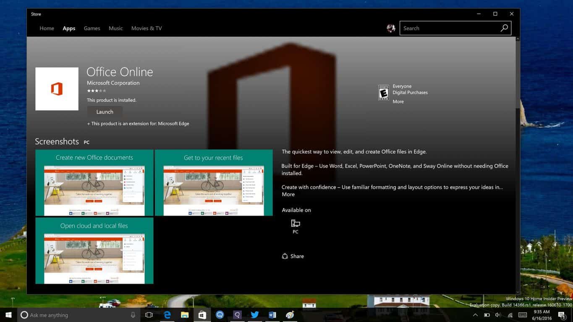Click the Share link text
The width and height of the screenshot is (573, 322).
[x=297, y=256]
